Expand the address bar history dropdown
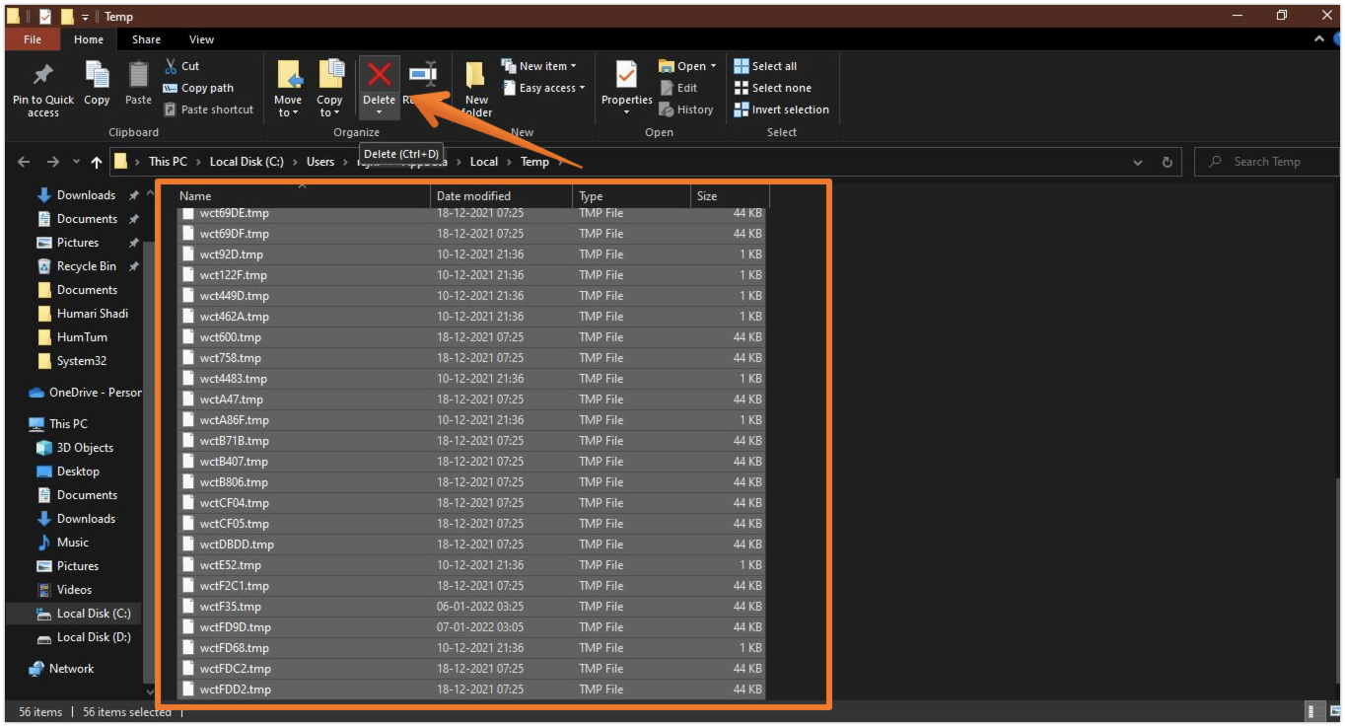Image resolution: width=1345 pixels, height=727 pixels. tap(1138, 162)
